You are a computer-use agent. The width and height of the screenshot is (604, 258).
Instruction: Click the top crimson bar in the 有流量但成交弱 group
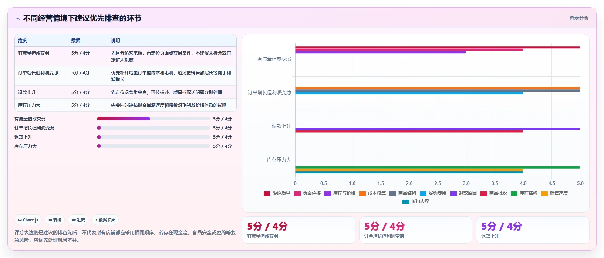(x=438, y=47)
